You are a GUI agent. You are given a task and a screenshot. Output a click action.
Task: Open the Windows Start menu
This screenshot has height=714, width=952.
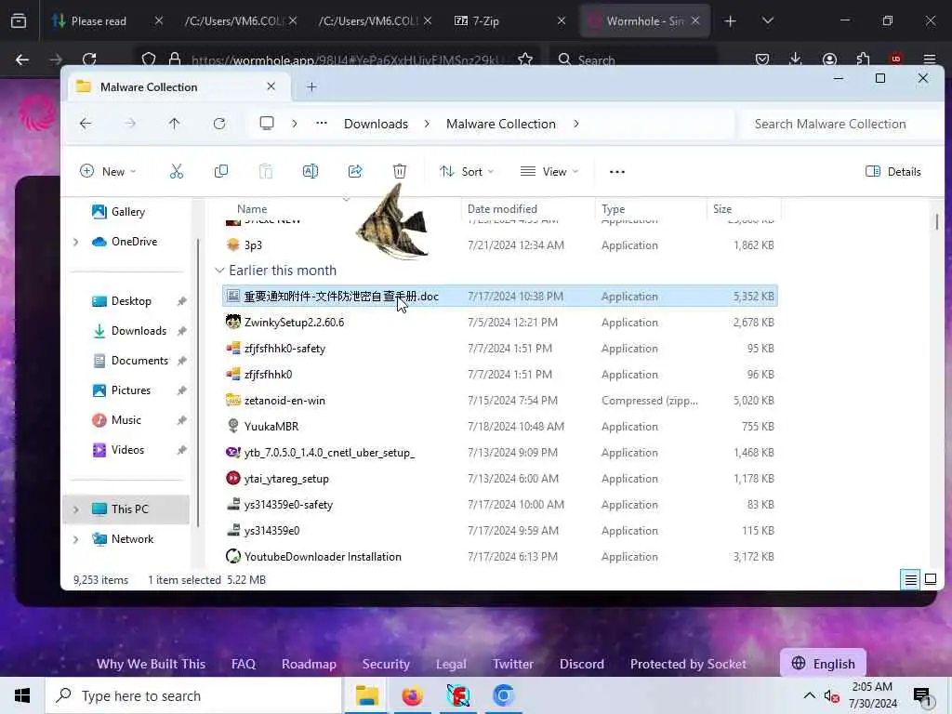click(22, 695)
